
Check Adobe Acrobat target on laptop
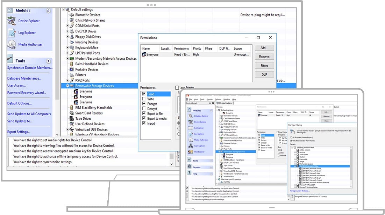298,150
